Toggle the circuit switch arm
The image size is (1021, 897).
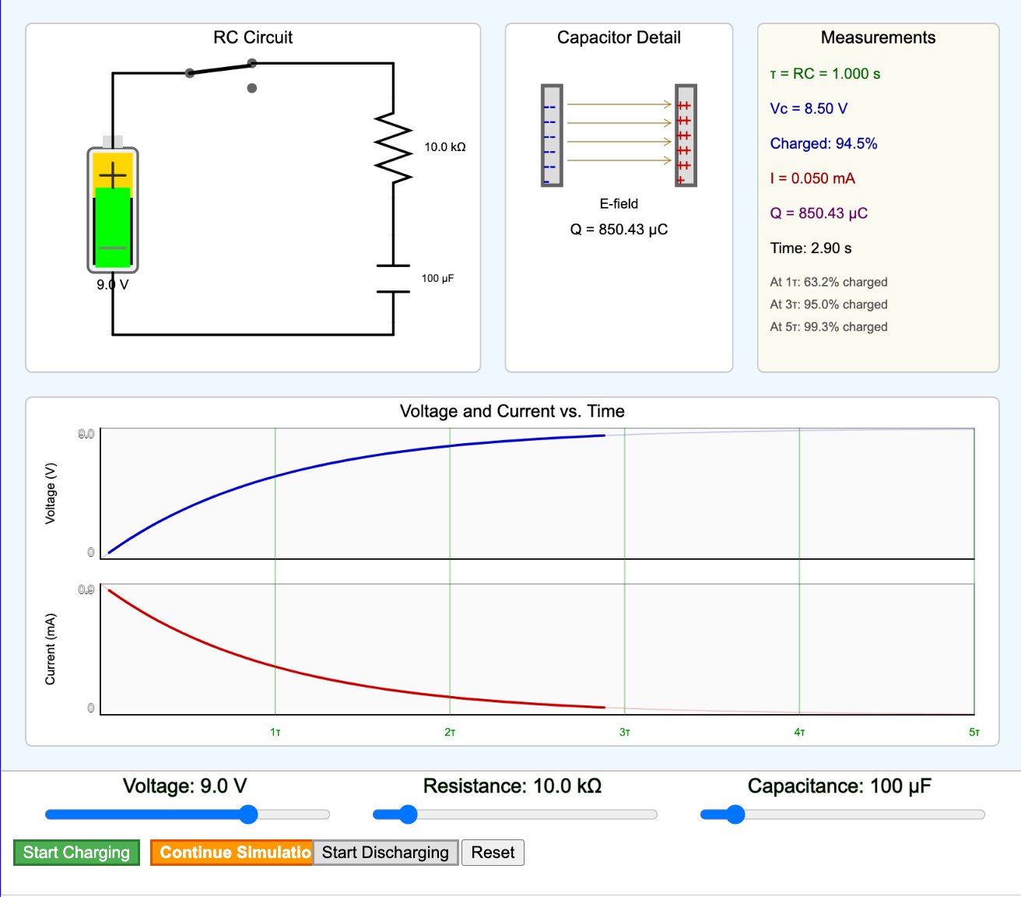pyautogui.click(x=221, y=69)
